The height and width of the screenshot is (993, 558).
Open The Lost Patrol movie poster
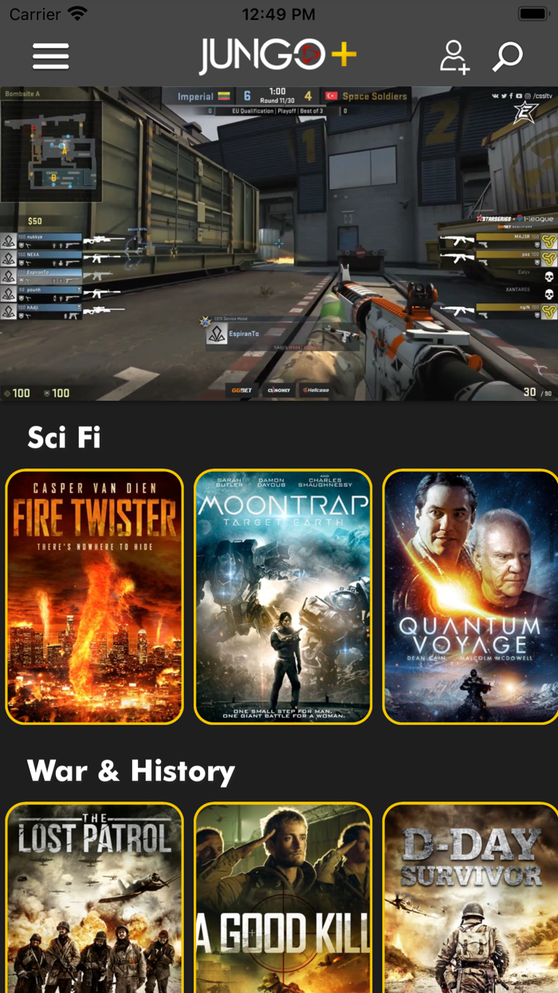pyautogui.click(x=94, y=897)
